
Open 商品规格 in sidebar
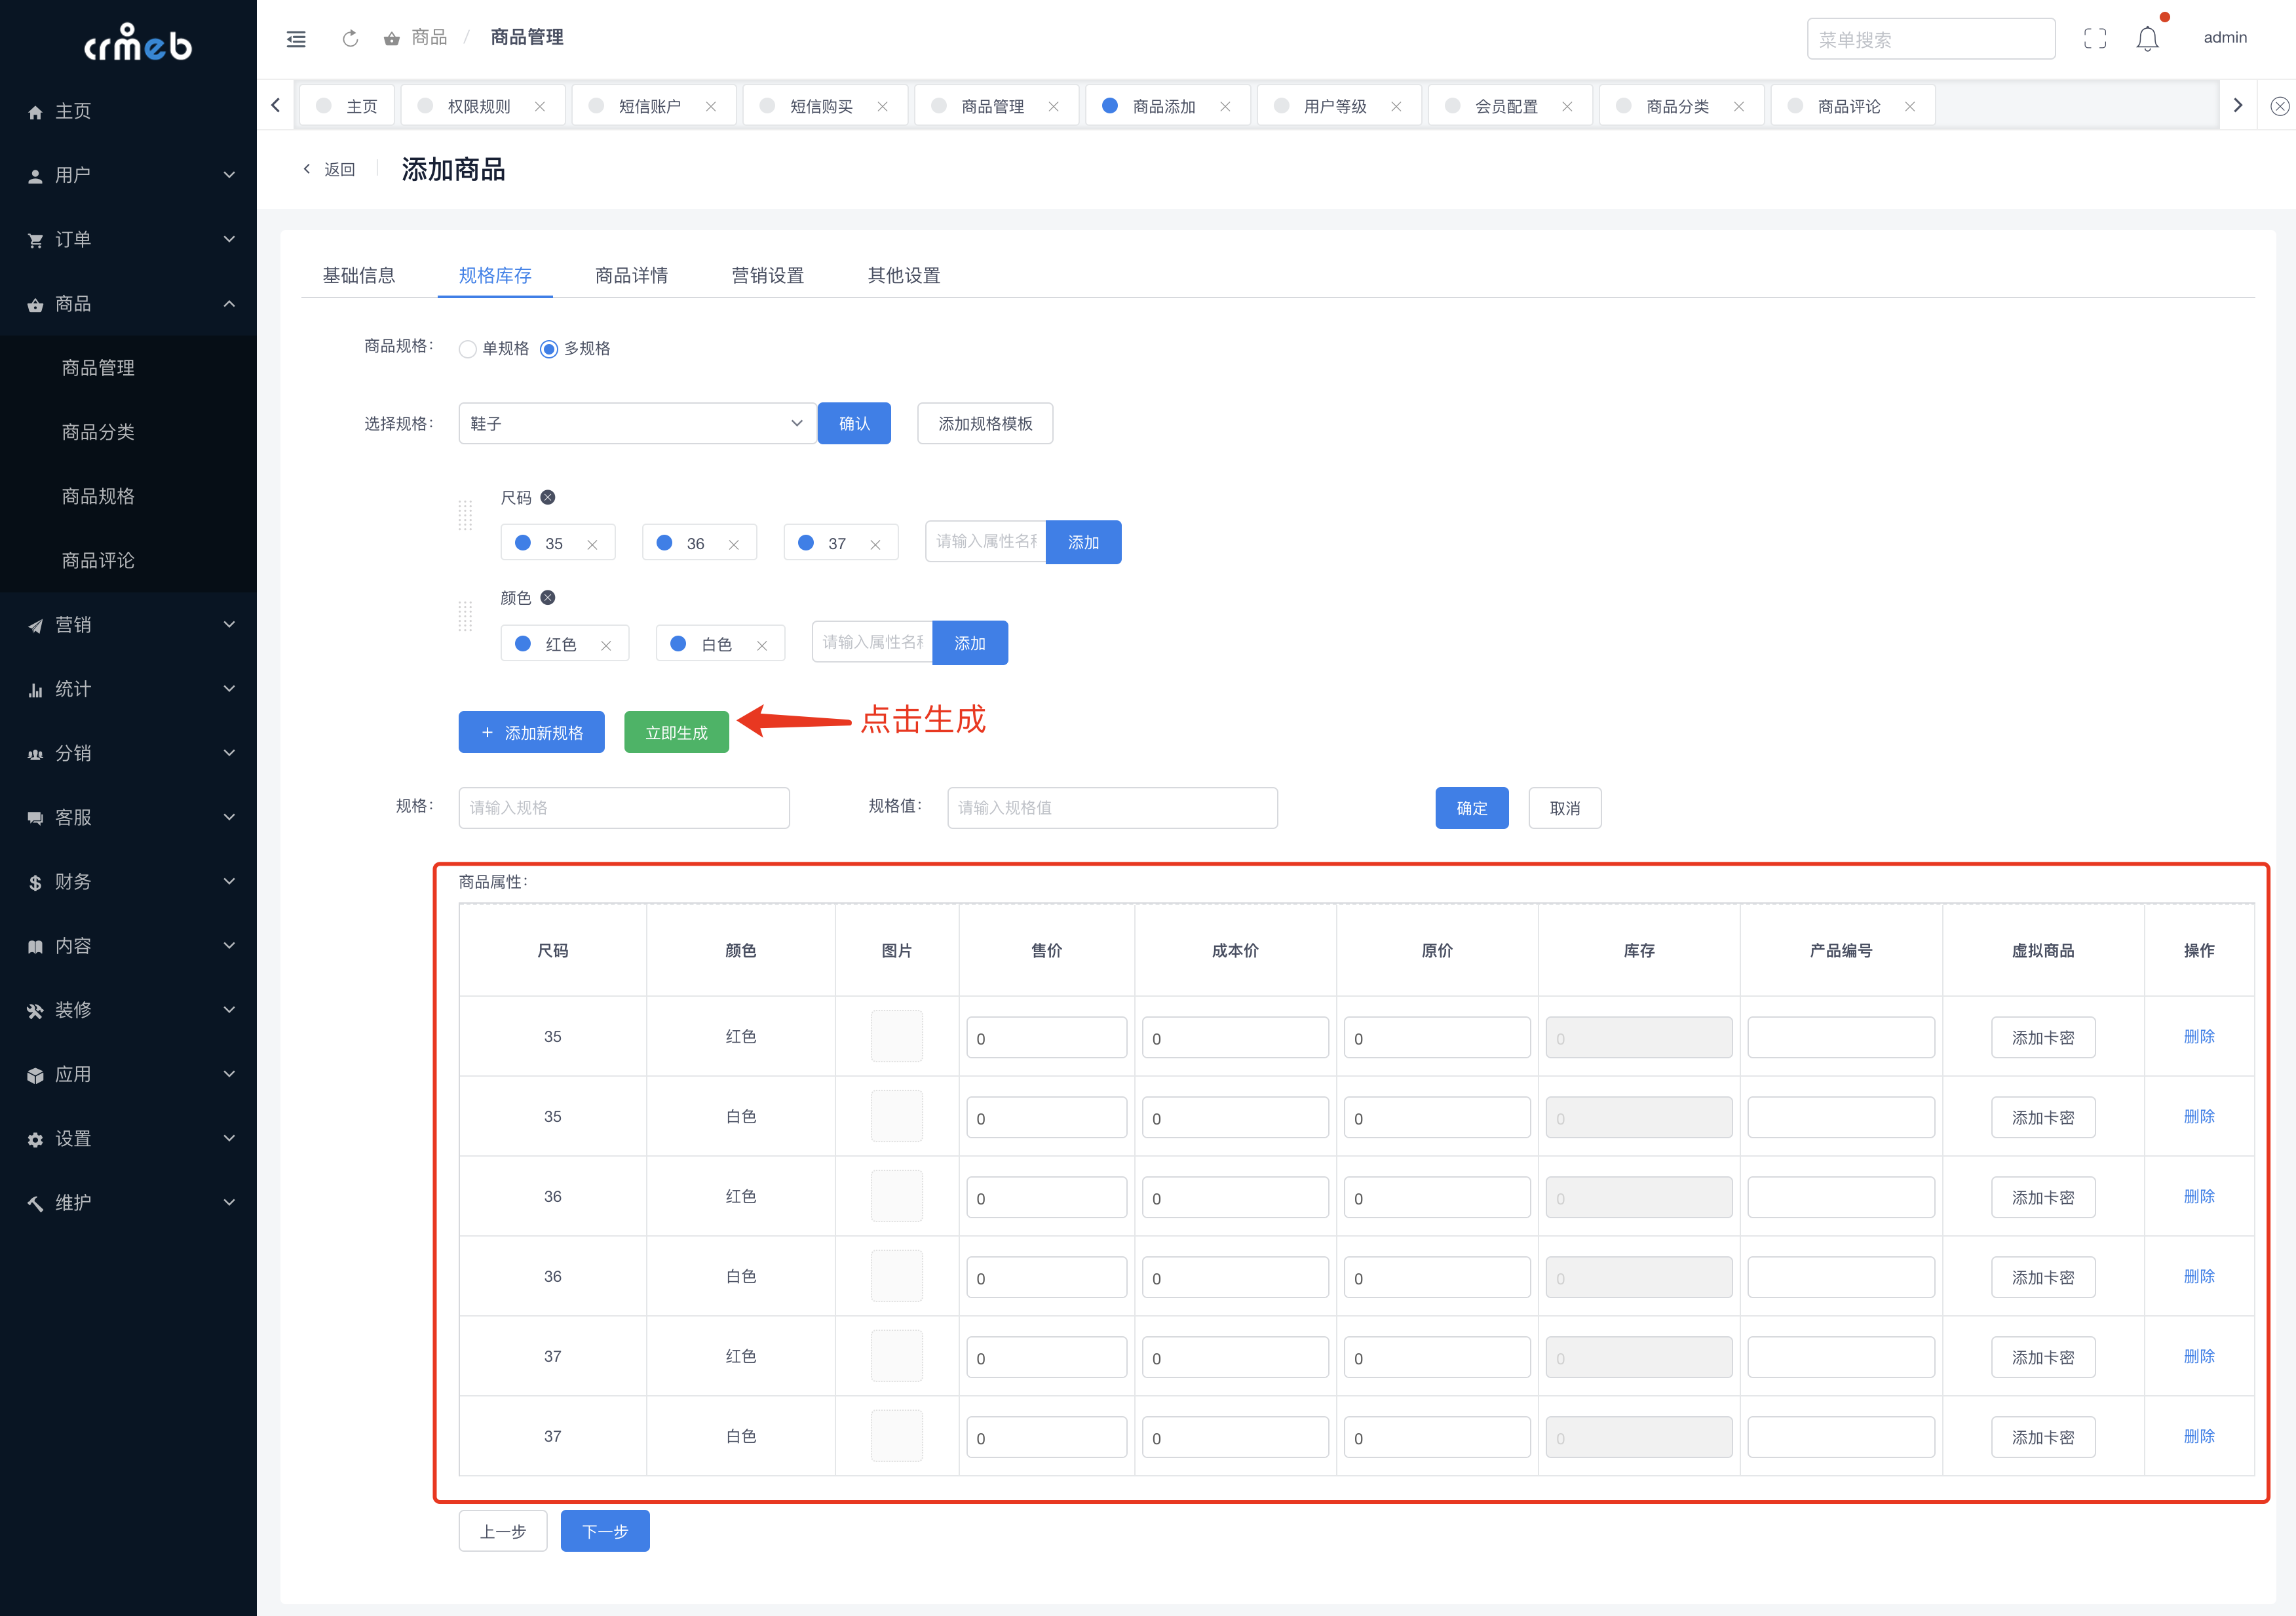(x=128, y=496)
